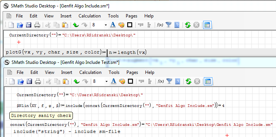
Task: Open Tools menu in lower window
Action: (114, 72)
